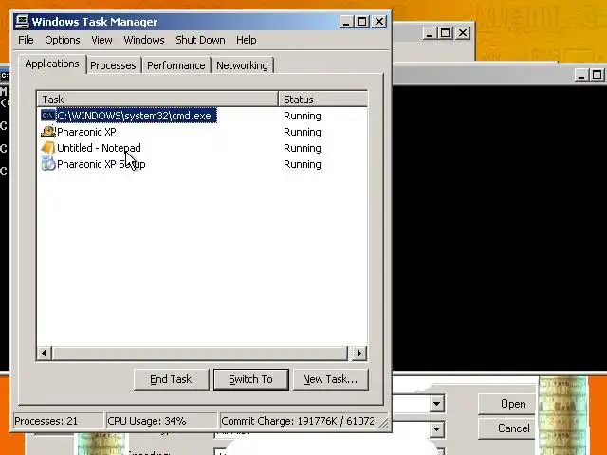Screen dimensions: 607x455
Task: Open the Options menu
Action: tap(63, 40)
